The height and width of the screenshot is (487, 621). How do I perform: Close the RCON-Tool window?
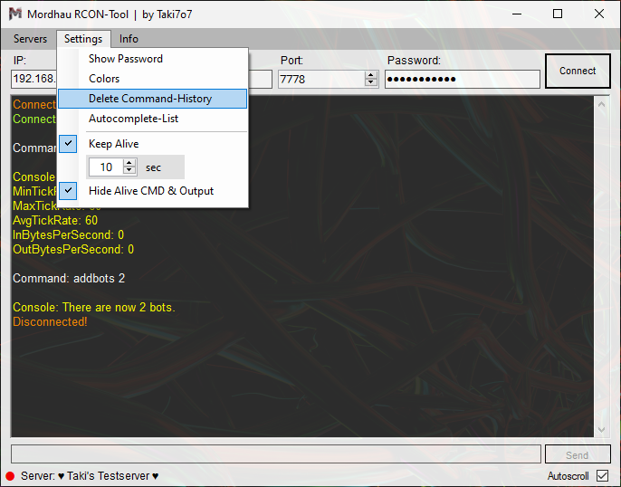pyautogui.click(x=599, y=14)
